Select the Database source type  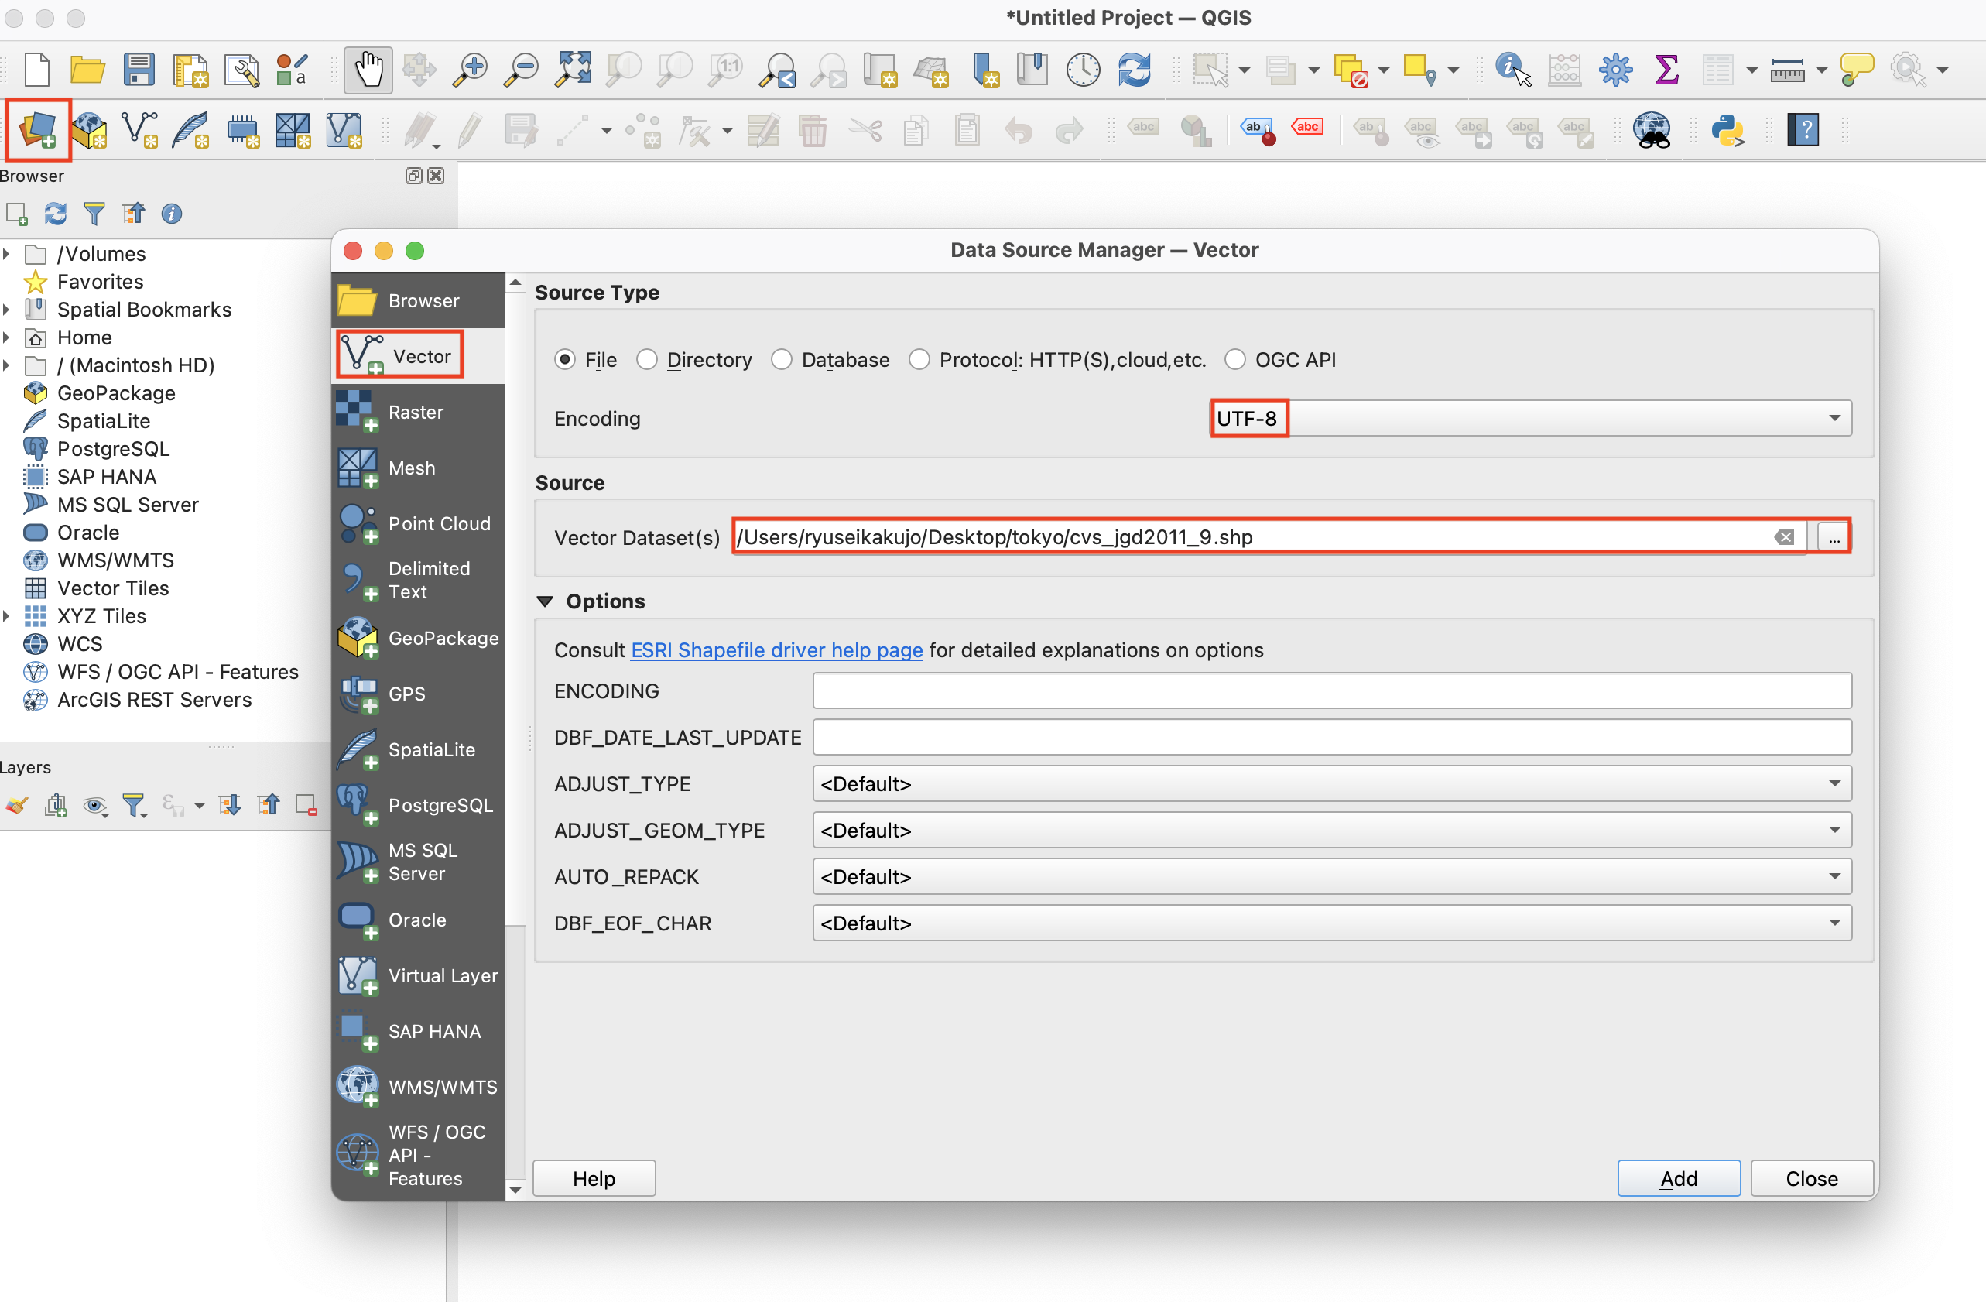coord(781,359)
